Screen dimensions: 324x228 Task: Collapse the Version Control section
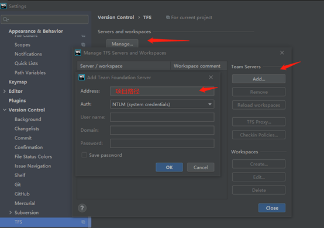5,110
